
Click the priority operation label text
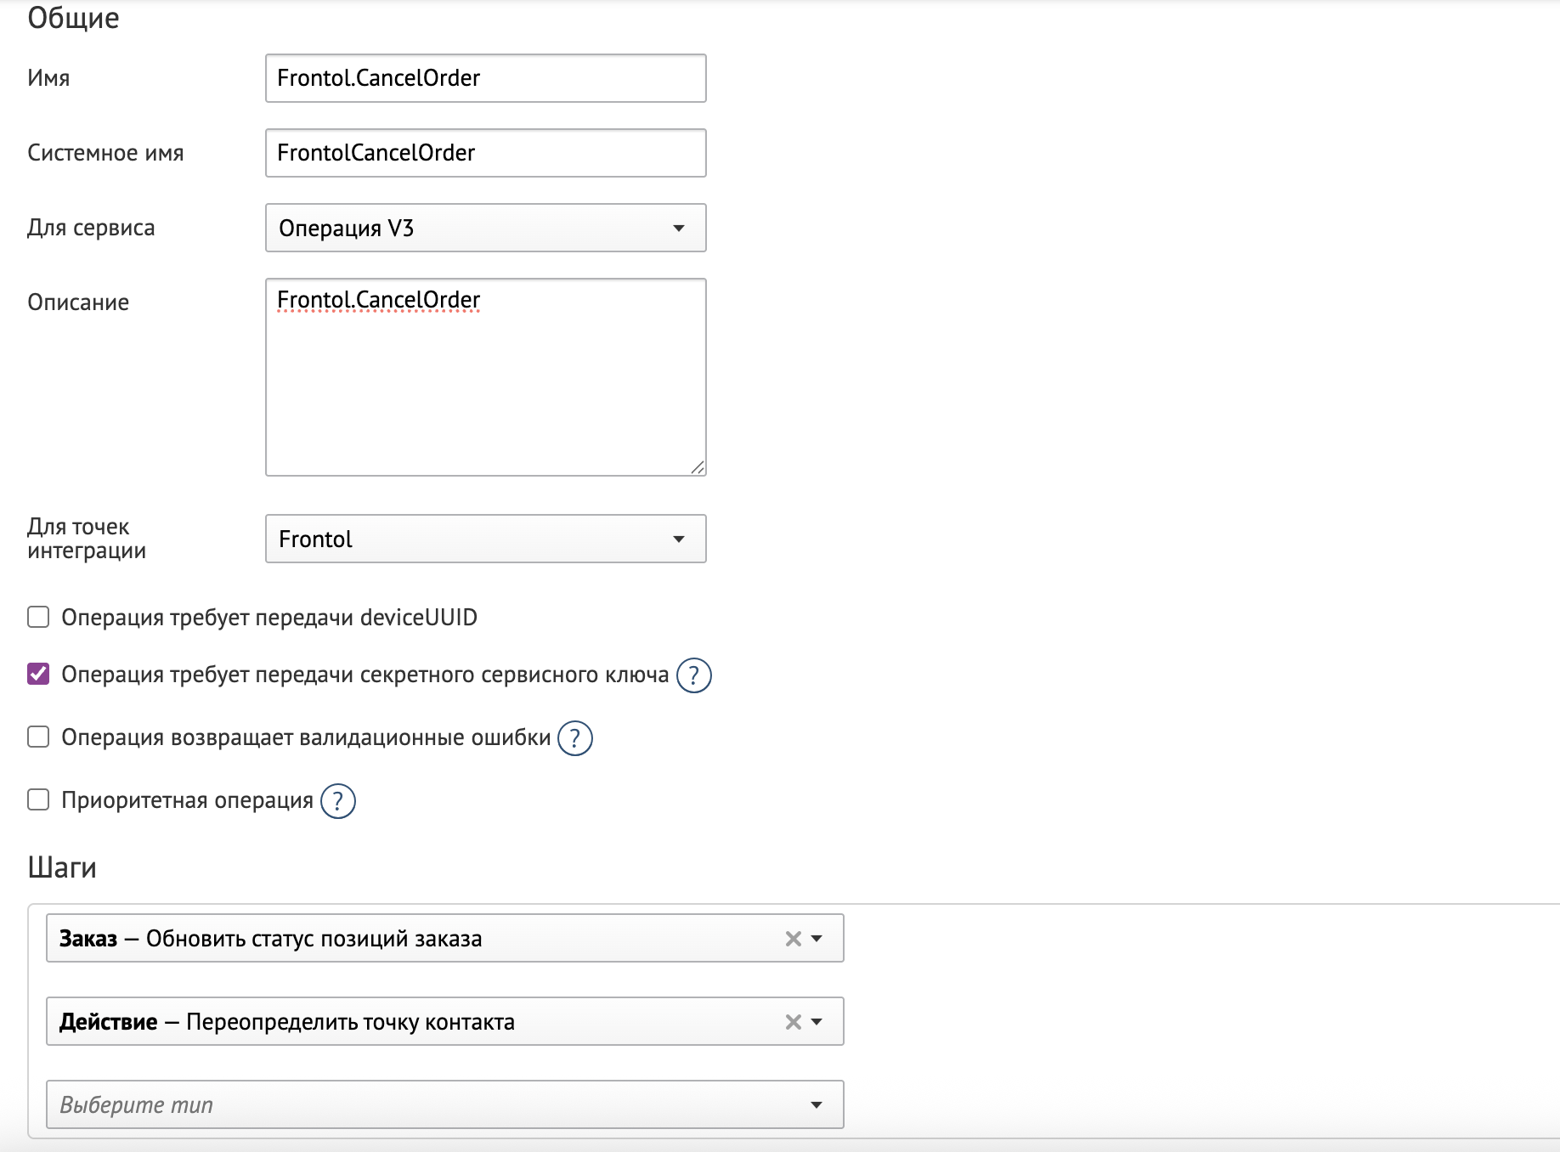188,800
